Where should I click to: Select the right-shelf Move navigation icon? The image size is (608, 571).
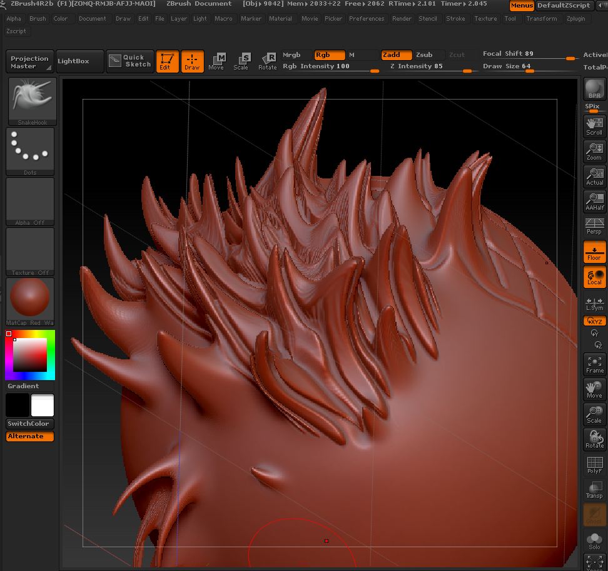pyautogui.click(x=594, y=389)
